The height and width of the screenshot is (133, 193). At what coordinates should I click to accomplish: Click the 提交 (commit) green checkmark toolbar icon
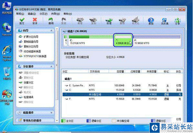22,21
